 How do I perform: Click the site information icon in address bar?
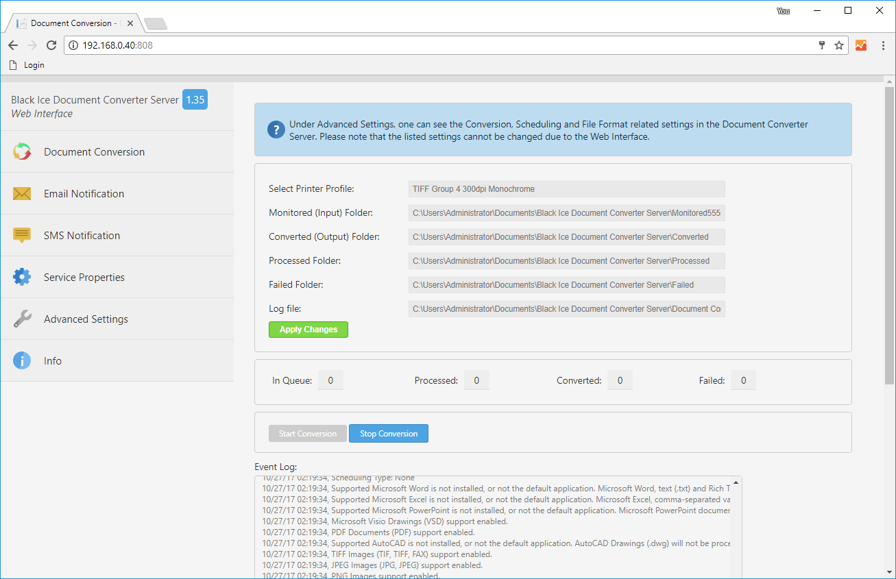click(x=73, y=45)
